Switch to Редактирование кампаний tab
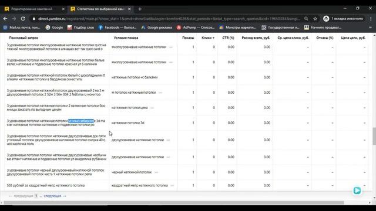This screenshot has width=376, height=211. tap(32, 9)
